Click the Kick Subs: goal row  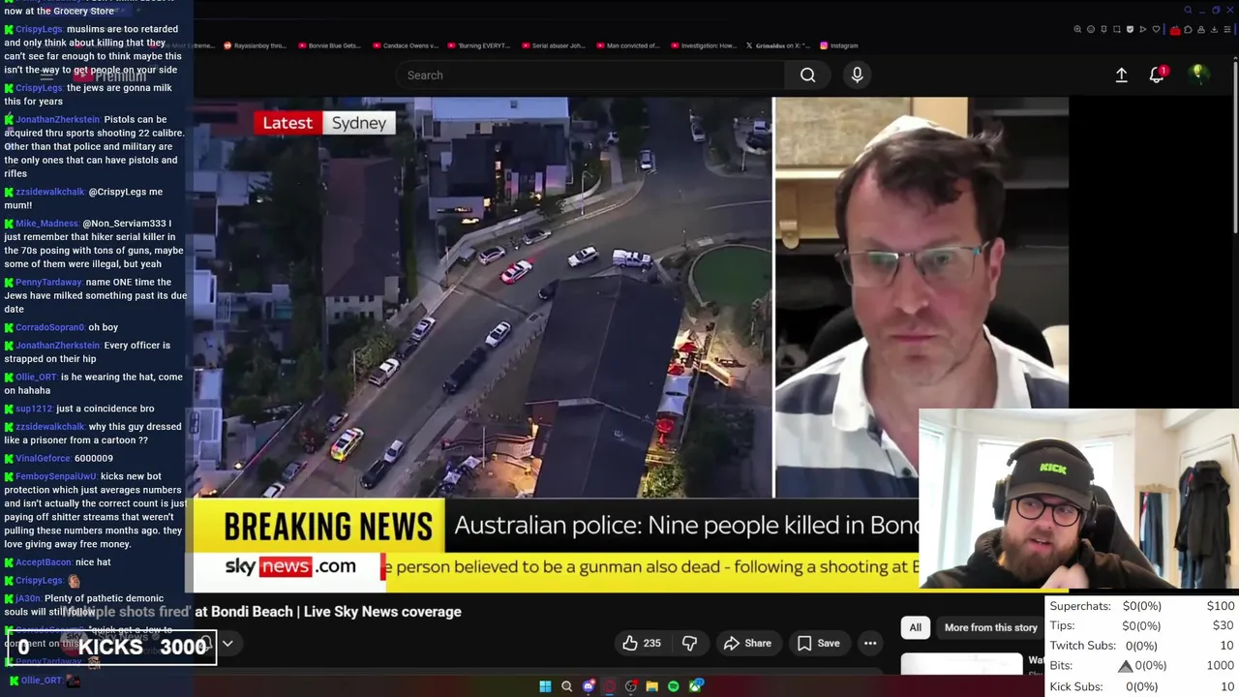click(x=1141, y=686)
